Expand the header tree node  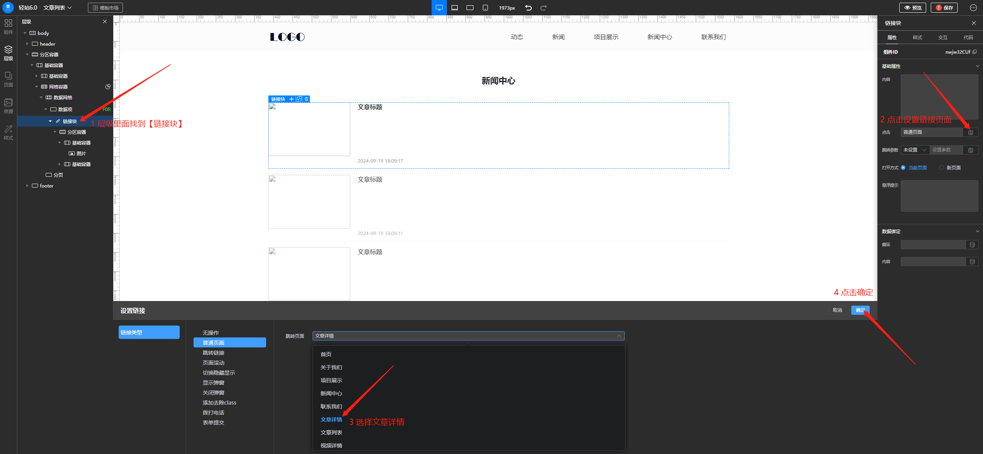pyautogui.click(x=27, y=44)
